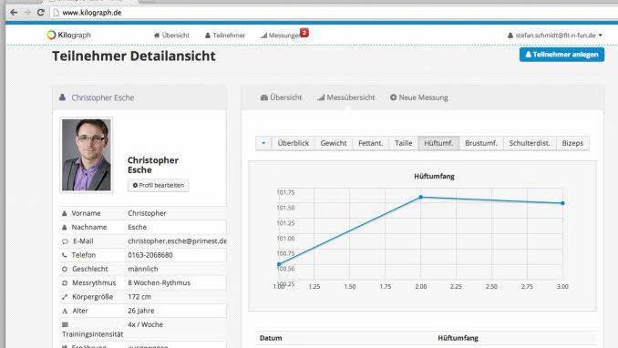Click the person icon beside Christopher Esche header
The image size is (618, 348).
click(x=62, y=97)
